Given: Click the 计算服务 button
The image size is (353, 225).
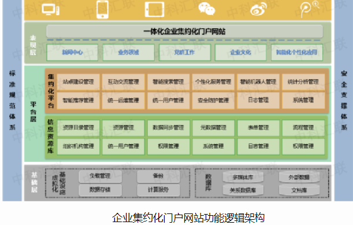Looking at the screenshot, I should pos(158,190).
